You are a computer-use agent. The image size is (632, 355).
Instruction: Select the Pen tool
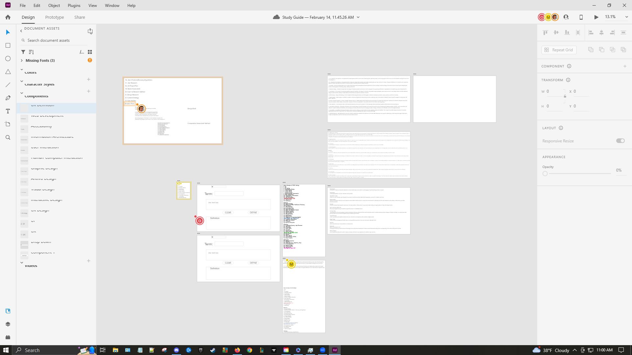pyautogui.click(x=8, y=98)
